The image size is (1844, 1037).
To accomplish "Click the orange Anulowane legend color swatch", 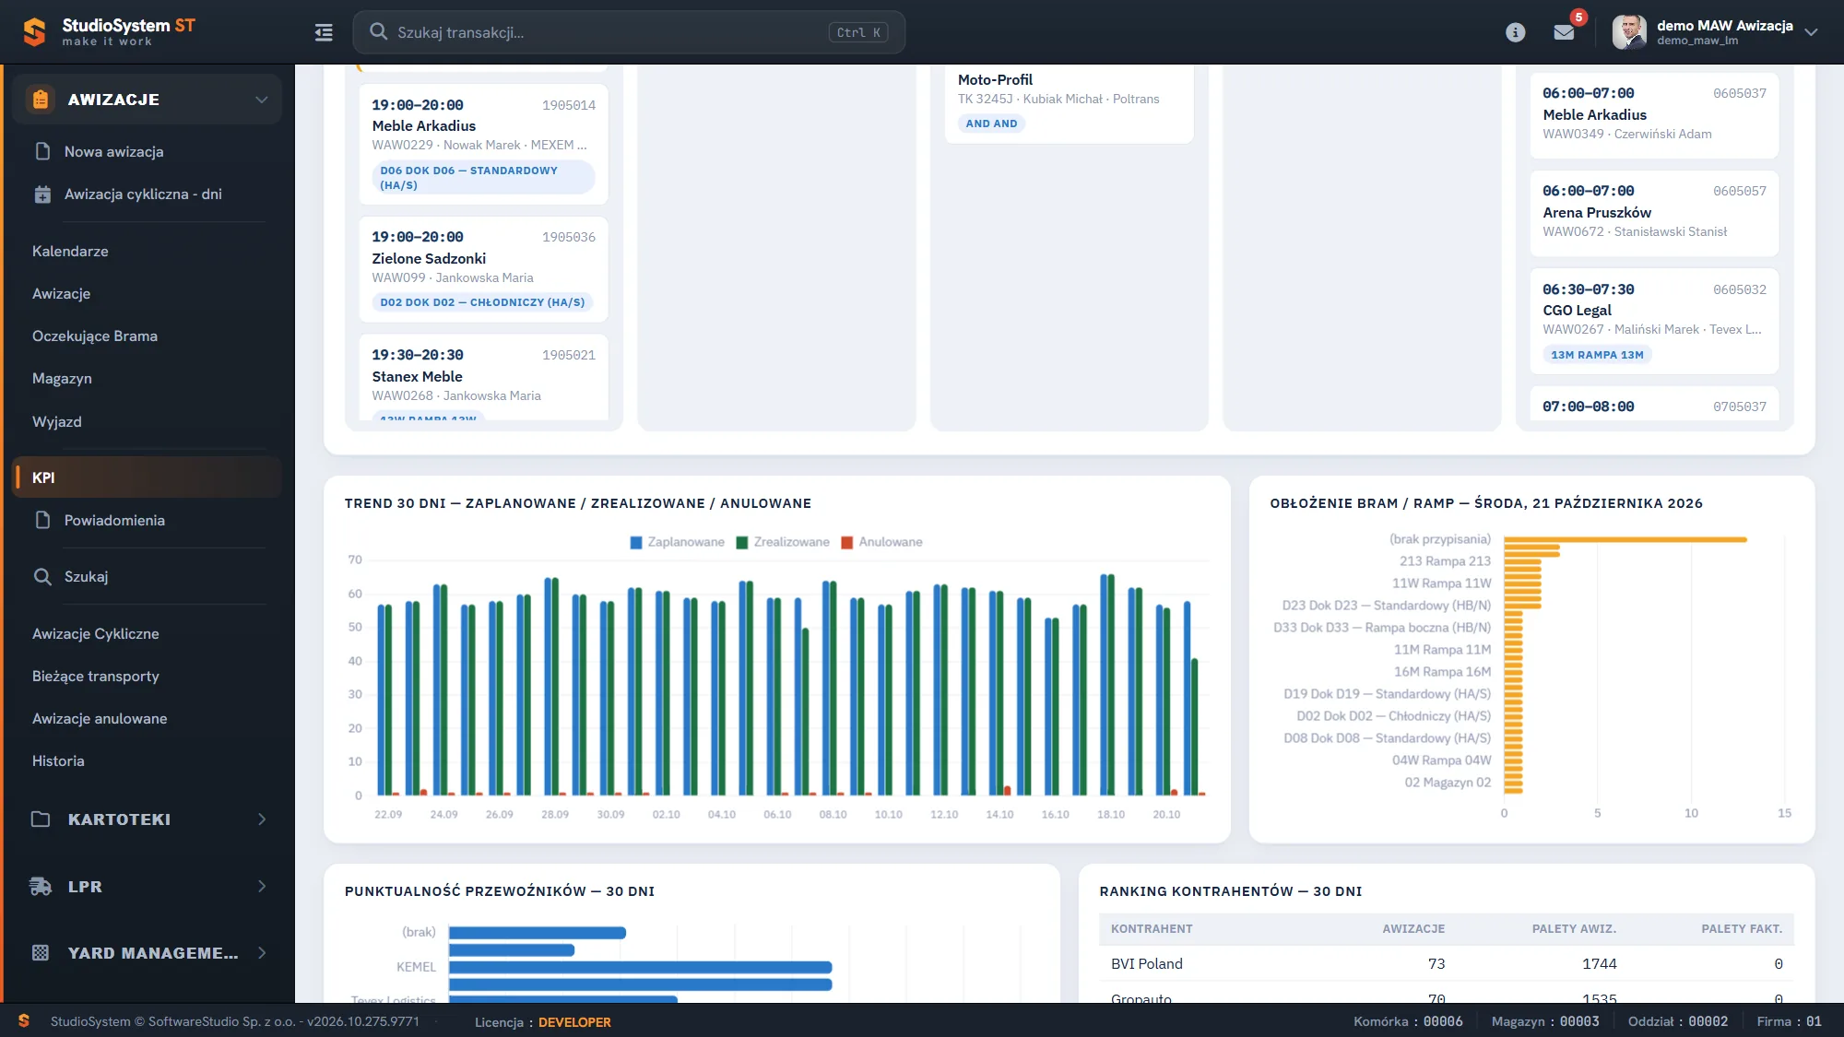I will click(x=847, y=543).
